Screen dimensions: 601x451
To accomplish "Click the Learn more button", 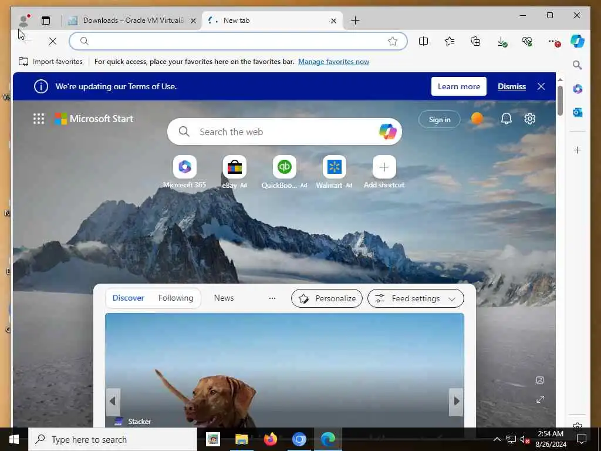I will coord(459,86).
